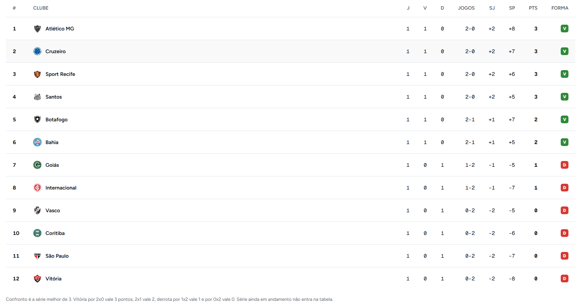Click the Vitória club crest
580x307 pixels.
pyautogui.click(x=37, y=278)
